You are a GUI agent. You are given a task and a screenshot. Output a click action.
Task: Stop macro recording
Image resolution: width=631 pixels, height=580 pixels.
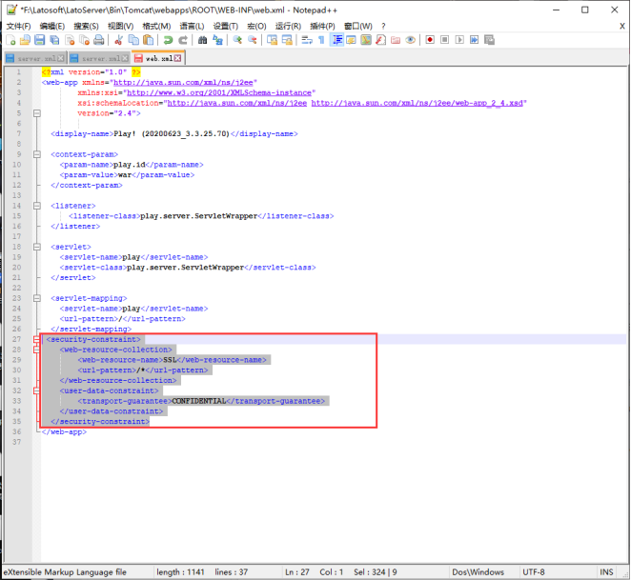(445, 40)
